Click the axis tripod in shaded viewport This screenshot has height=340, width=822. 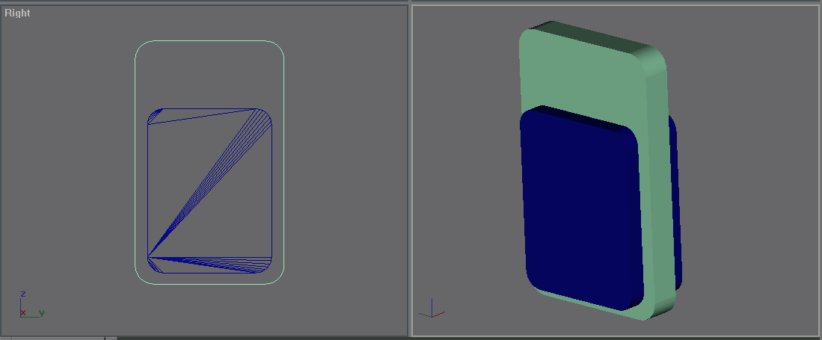coord(432,309)
